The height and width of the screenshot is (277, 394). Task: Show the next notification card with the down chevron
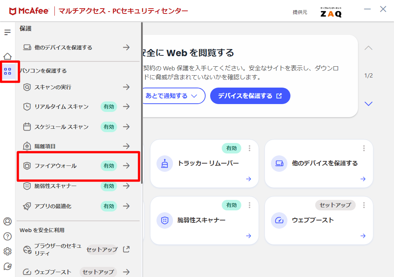tap(368, 104)
